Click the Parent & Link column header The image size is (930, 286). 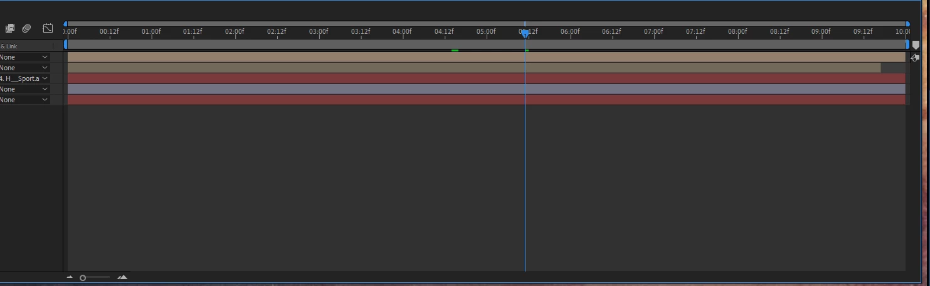(x=9, y=46)
